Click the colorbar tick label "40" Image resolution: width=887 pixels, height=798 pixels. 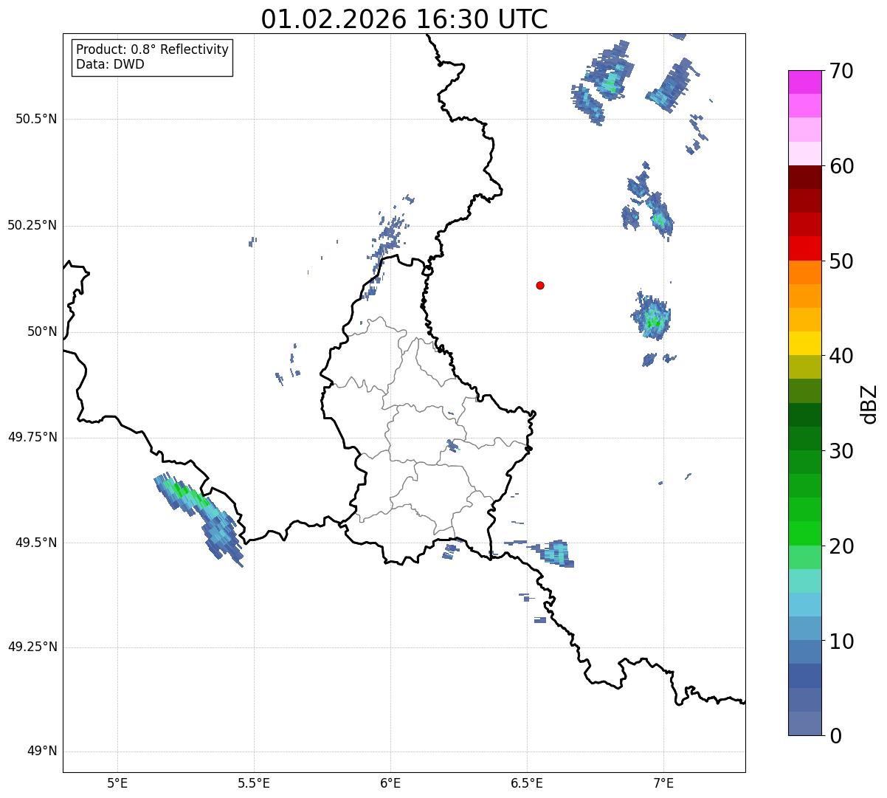841,356
